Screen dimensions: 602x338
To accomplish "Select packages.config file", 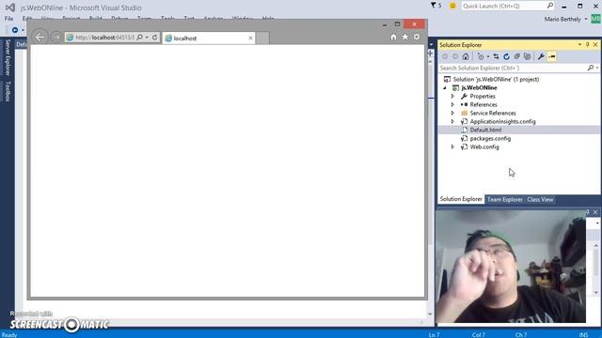I will 490,138.
